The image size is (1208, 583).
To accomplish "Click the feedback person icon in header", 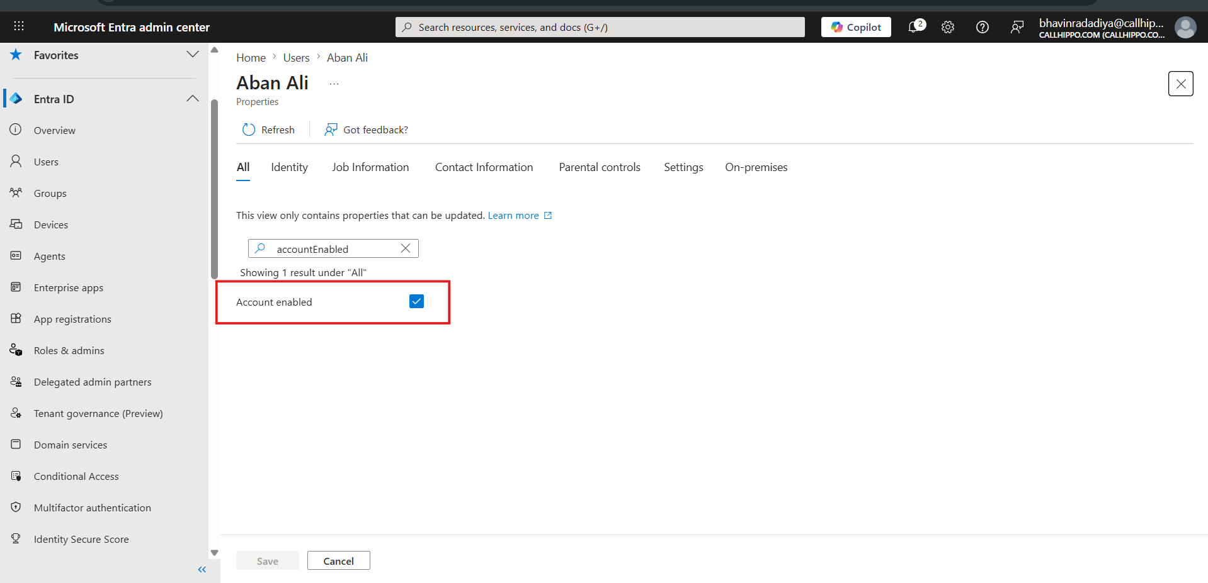I will (1017, 27).
